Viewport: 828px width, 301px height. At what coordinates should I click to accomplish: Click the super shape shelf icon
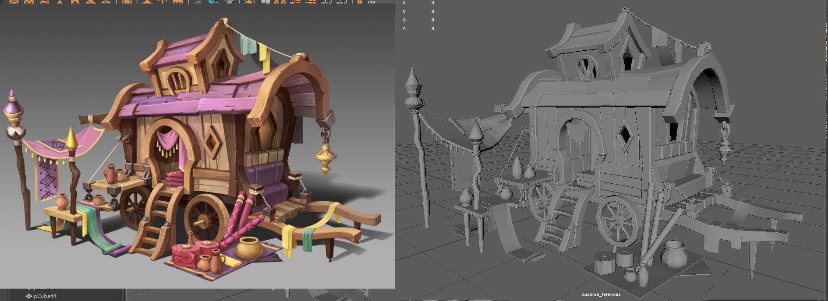[147, 2]
